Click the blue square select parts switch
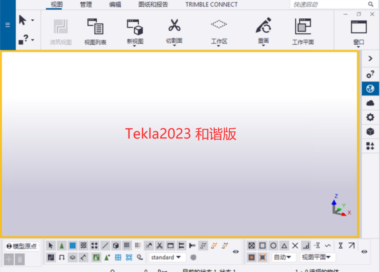The height and width of the screenshot is (272, 380). [73, 246]
